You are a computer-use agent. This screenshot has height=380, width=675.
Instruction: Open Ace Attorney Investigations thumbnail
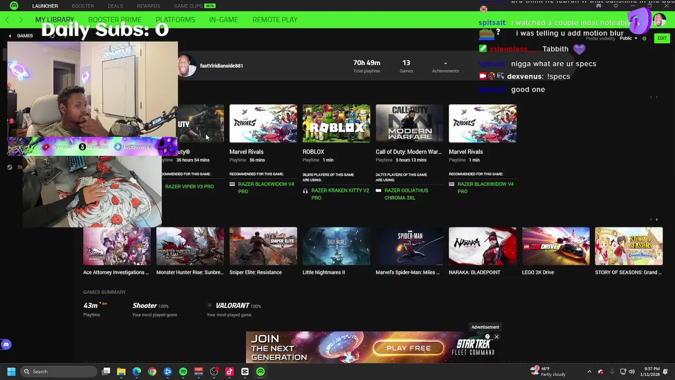[x=117, y=246]
